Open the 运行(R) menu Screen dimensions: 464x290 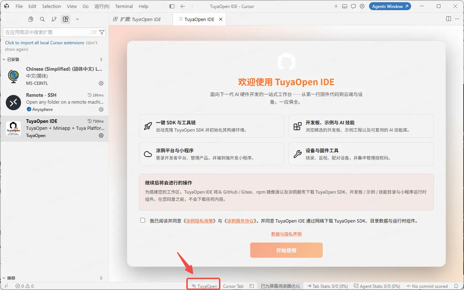tap(102, 6)
